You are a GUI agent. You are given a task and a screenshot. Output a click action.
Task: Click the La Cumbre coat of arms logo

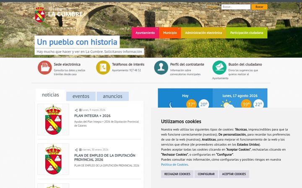(40, 14)
